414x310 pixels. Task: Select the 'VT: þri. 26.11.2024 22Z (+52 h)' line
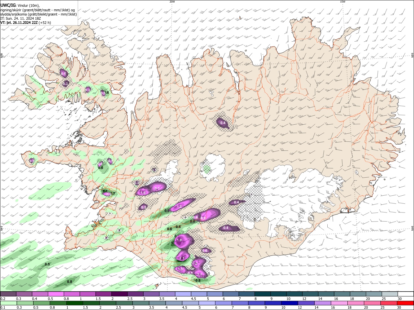[x=26, y=23]
